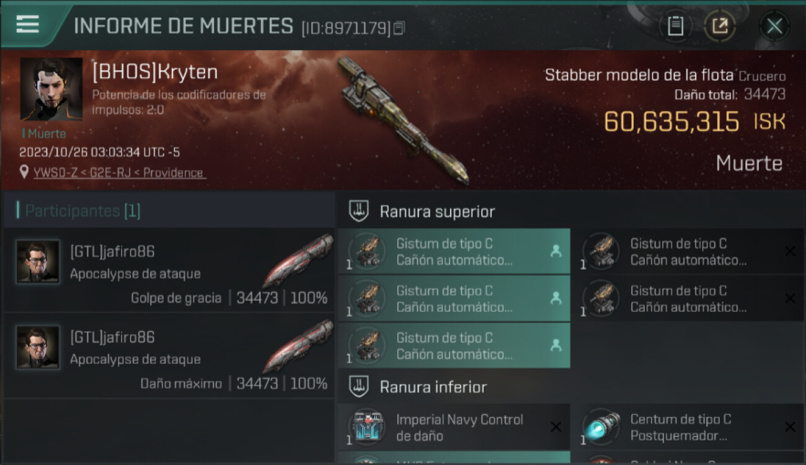Viewport: 806px width, 465px height.
Task: Click the Stabber modelo de la flota ship image
Action: pos(403,121)
